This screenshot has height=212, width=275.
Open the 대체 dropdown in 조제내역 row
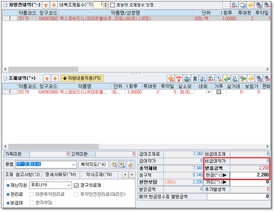208,92
